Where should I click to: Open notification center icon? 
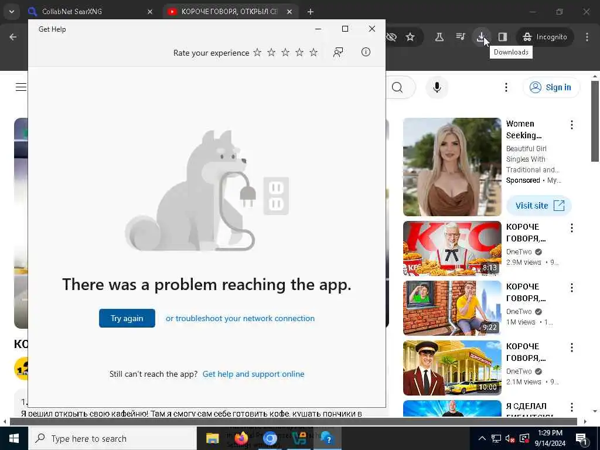pos(582,438)
